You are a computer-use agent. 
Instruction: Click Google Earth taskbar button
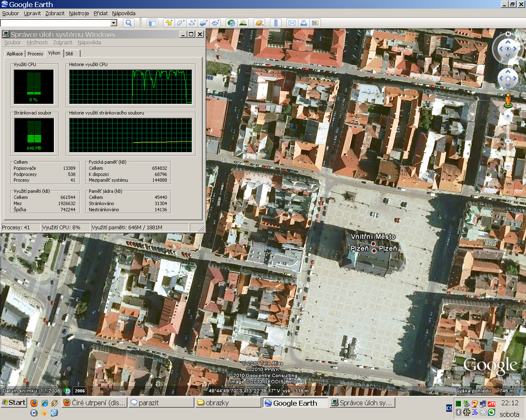[x=295, y=403]
